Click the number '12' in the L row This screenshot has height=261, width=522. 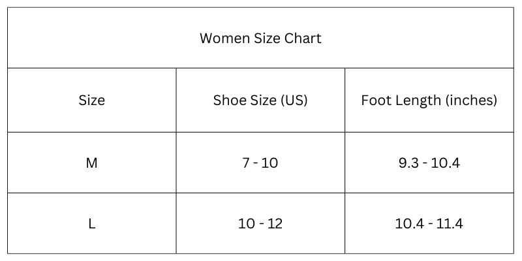point(275,224)
